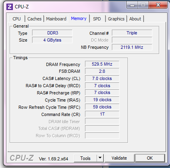
Task: Click the Triple channel value
Action: (132, 33)
